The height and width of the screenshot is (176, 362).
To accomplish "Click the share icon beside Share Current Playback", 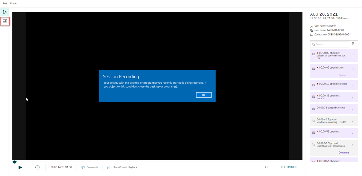I will 109,167.
